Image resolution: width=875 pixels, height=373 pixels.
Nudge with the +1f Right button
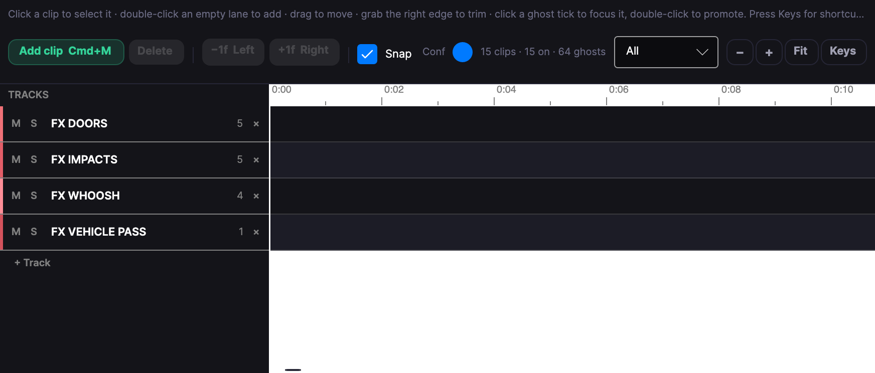(304, 52)
